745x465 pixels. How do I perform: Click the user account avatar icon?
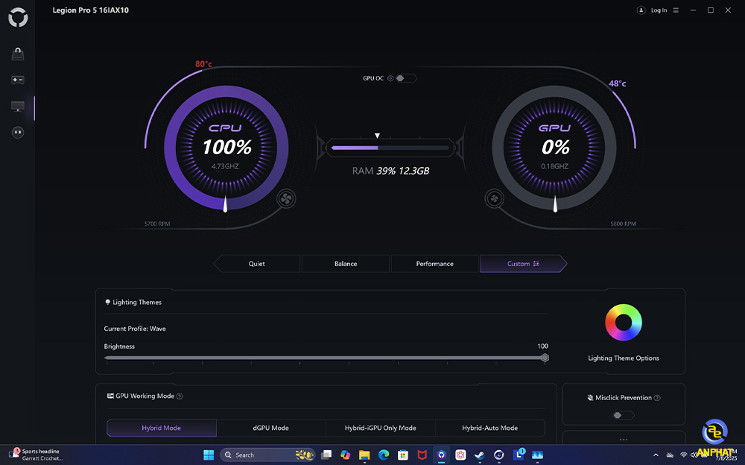pyautogui.click(x=641, y=10)
